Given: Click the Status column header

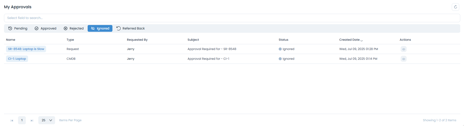Looking at the screenshot, I should tap(283, 40).
